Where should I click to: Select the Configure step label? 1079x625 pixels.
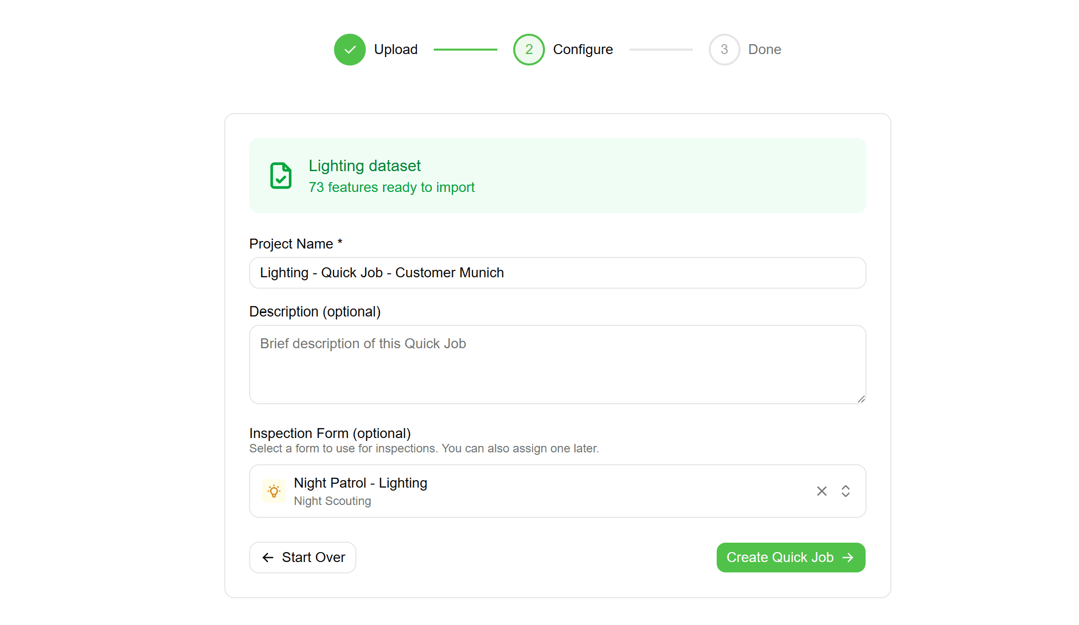point(583,50)
